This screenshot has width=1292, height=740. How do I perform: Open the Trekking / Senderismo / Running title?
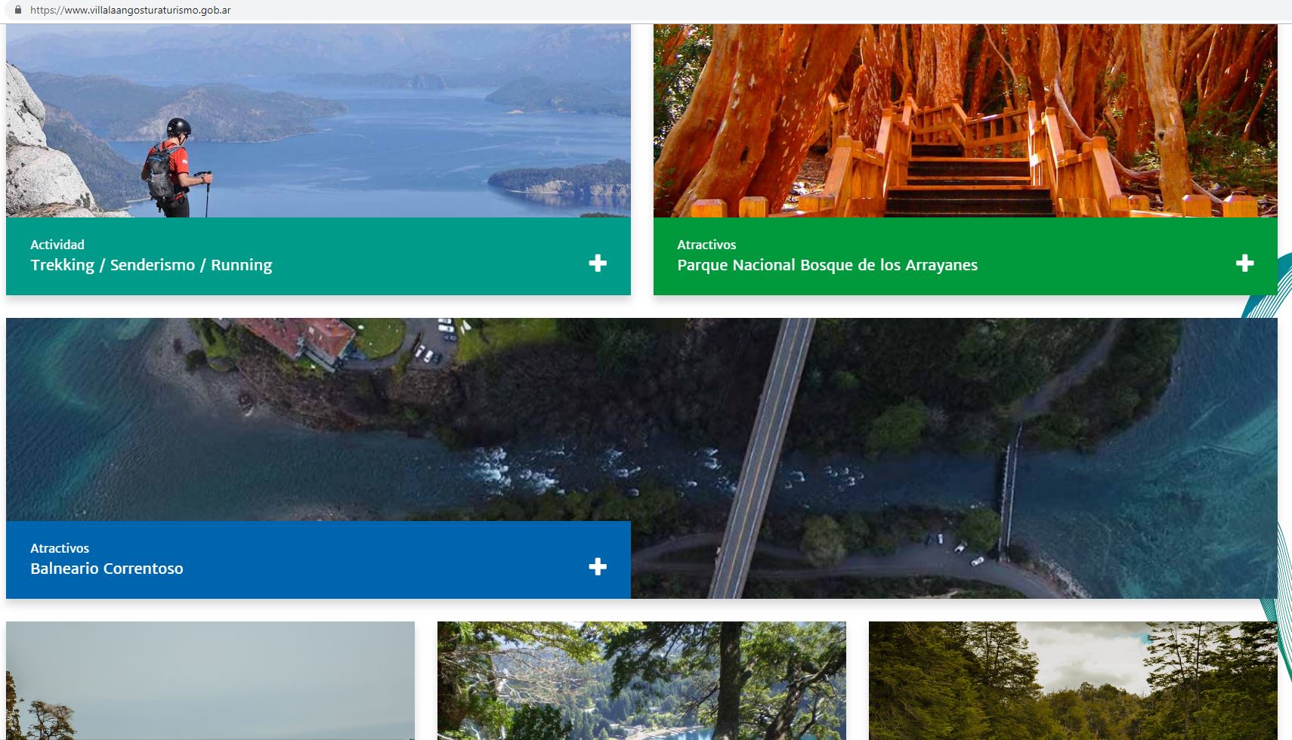(151, 265)
